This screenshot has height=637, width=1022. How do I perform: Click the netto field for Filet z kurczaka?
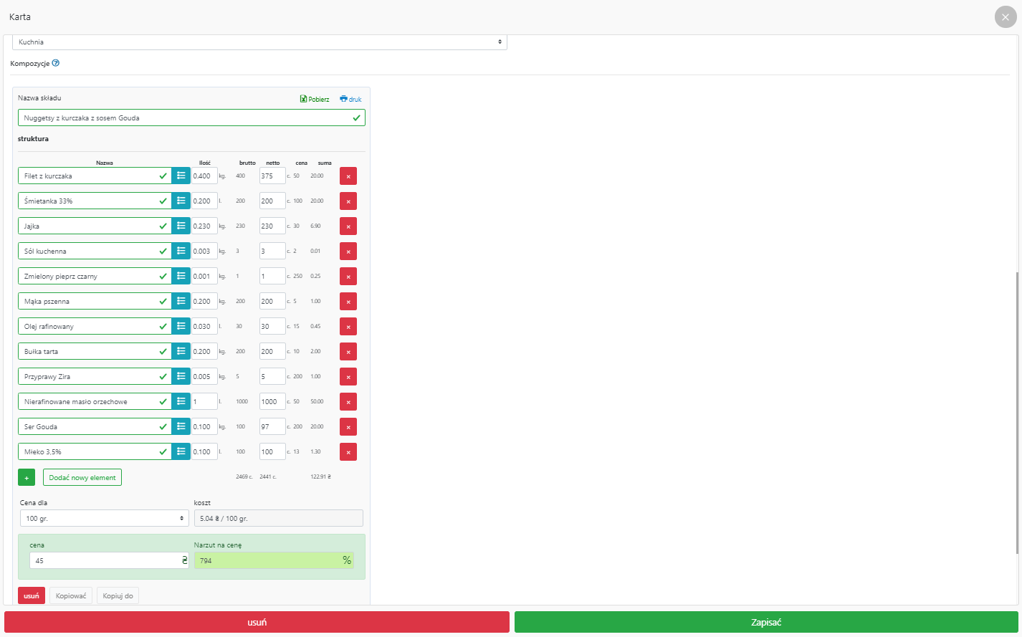click(272, 176)
